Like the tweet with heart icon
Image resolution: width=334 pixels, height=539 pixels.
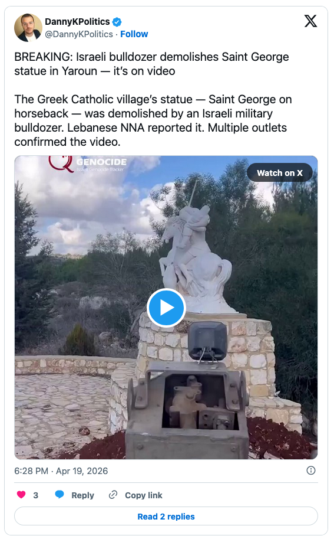pos(21,495)
